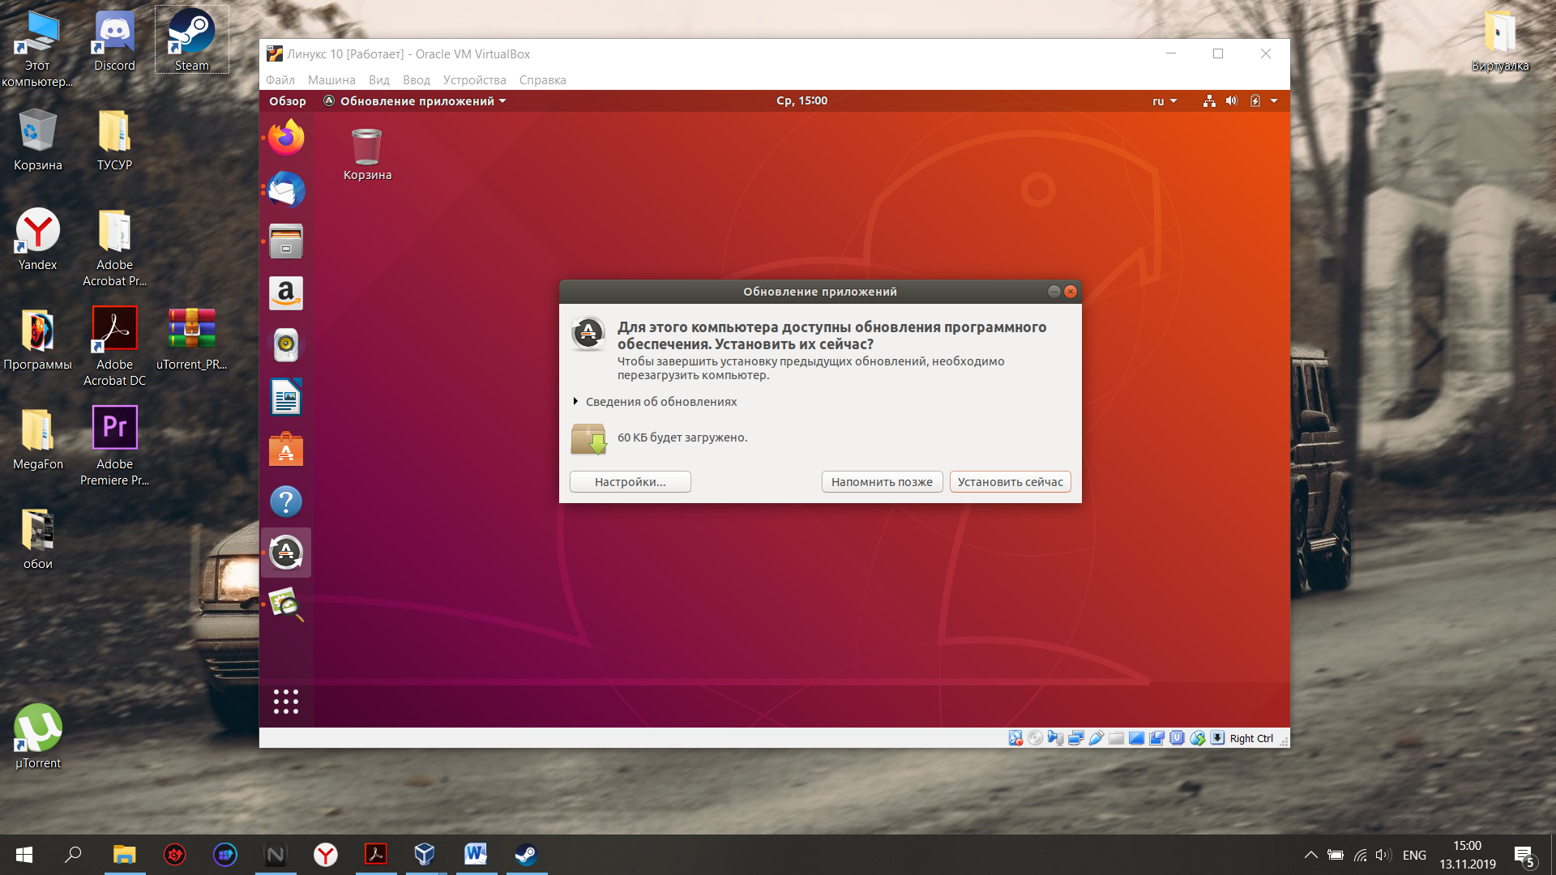
Task: Close the Обновление приложений dialog
Action: point(1071,292)
